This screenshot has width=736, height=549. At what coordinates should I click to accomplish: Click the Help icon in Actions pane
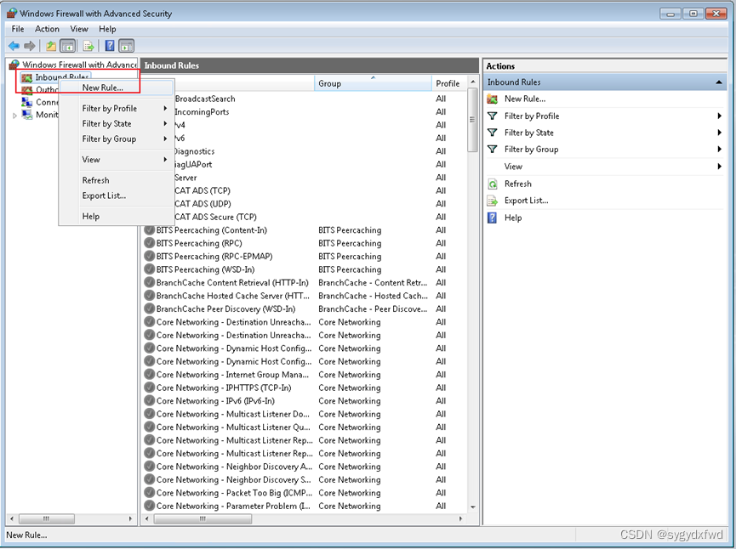(x=492, y=218)
